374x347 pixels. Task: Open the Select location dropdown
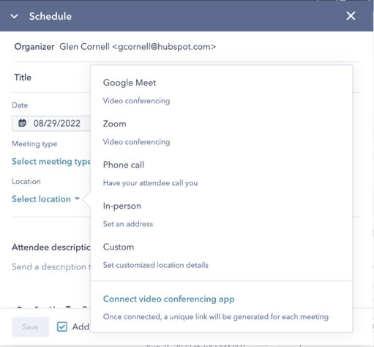pos(45,199)
